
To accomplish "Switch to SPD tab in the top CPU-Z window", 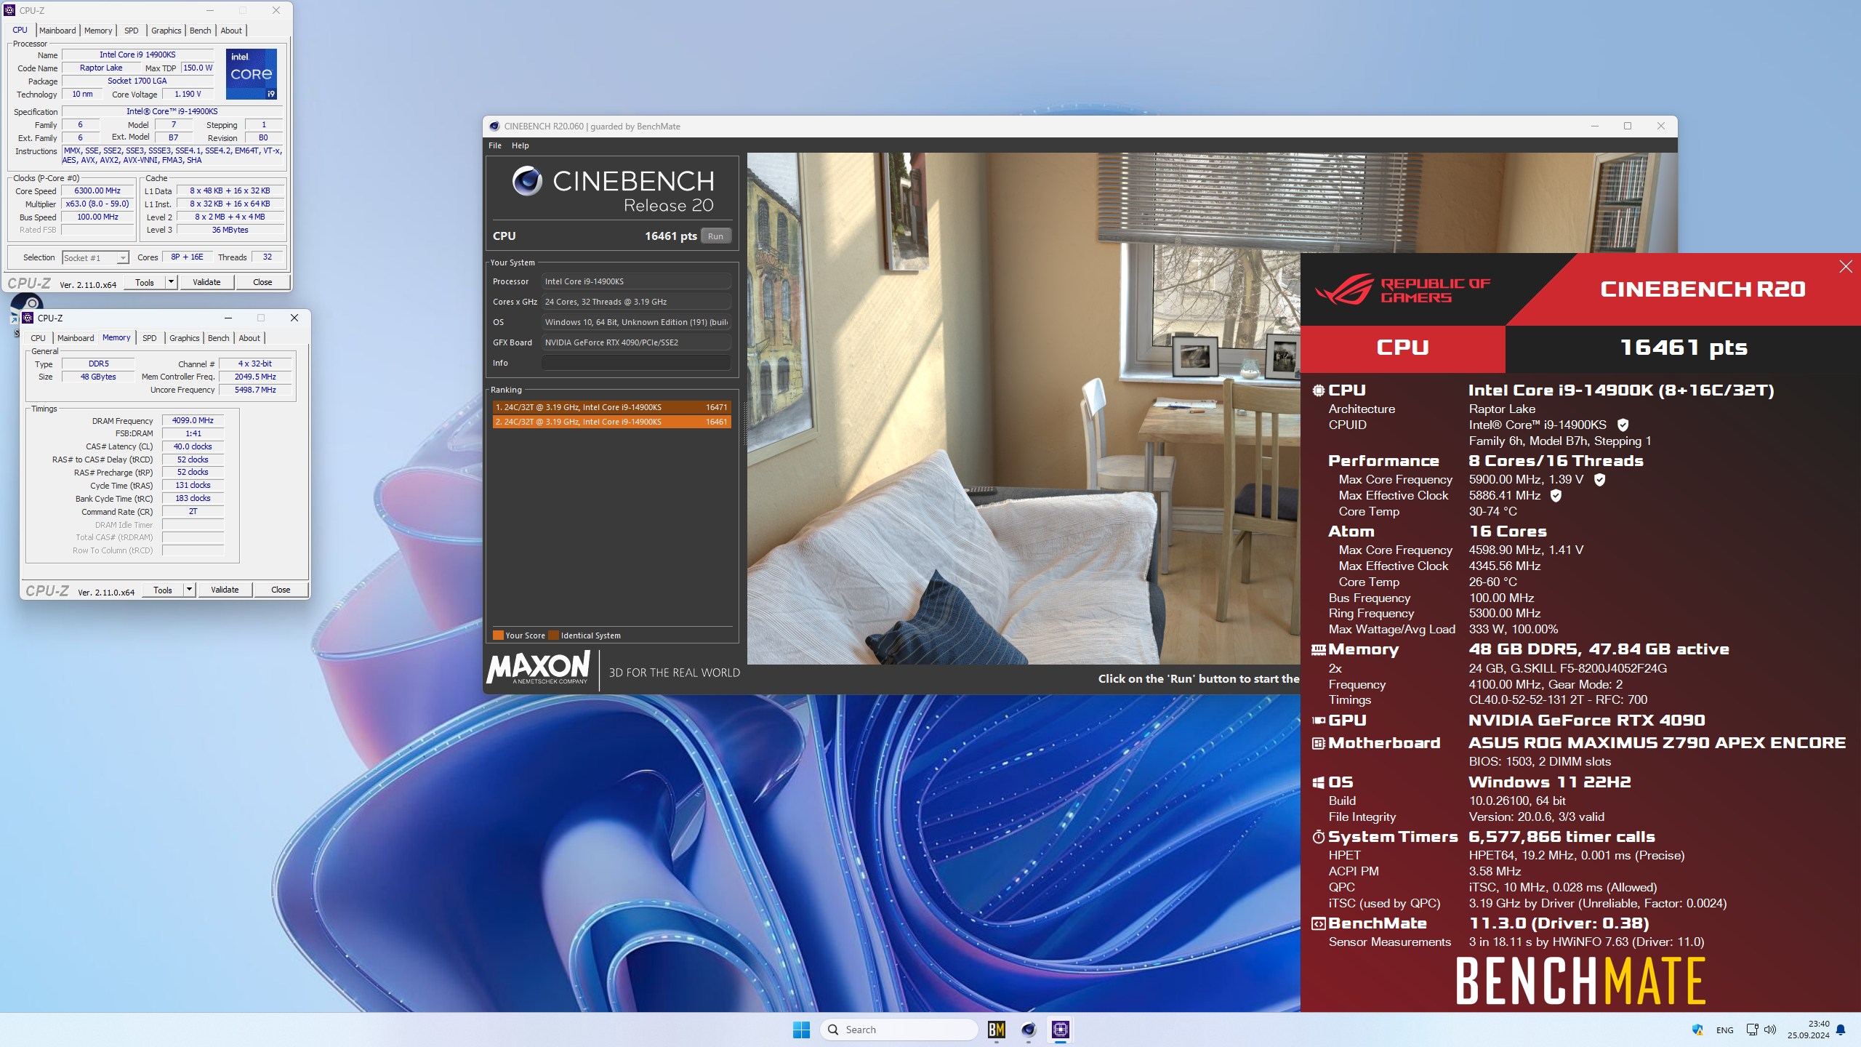I will point(131,31).
